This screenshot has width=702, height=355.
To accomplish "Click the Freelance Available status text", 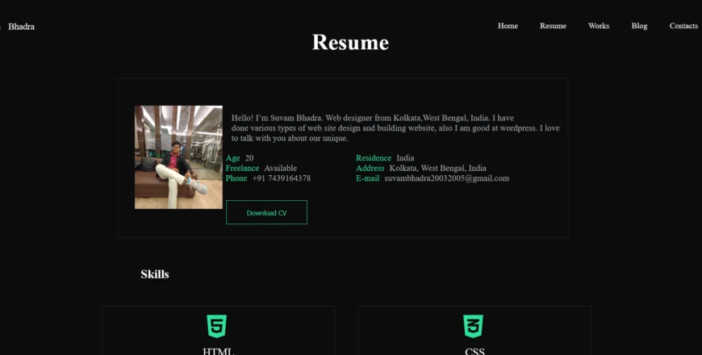I will [x=261, y=169].
